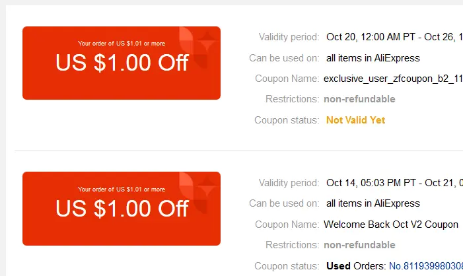Click second coupon's Oct 14 validity period dates
463x276 pixels.
tap(394, 183)
